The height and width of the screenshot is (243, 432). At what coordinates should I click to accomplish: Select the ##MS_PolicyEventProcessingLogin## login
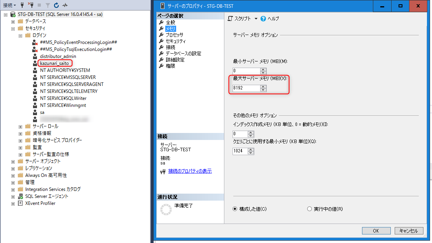pos(79,42)
